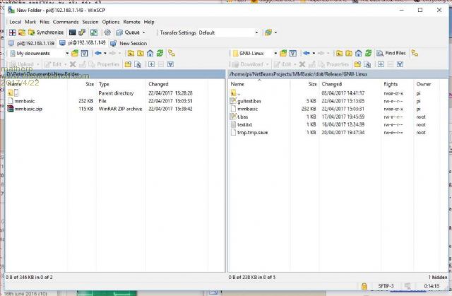Go back in the remote panel
The height and width of the screenshot is (296, 452).
click(307, 53)
